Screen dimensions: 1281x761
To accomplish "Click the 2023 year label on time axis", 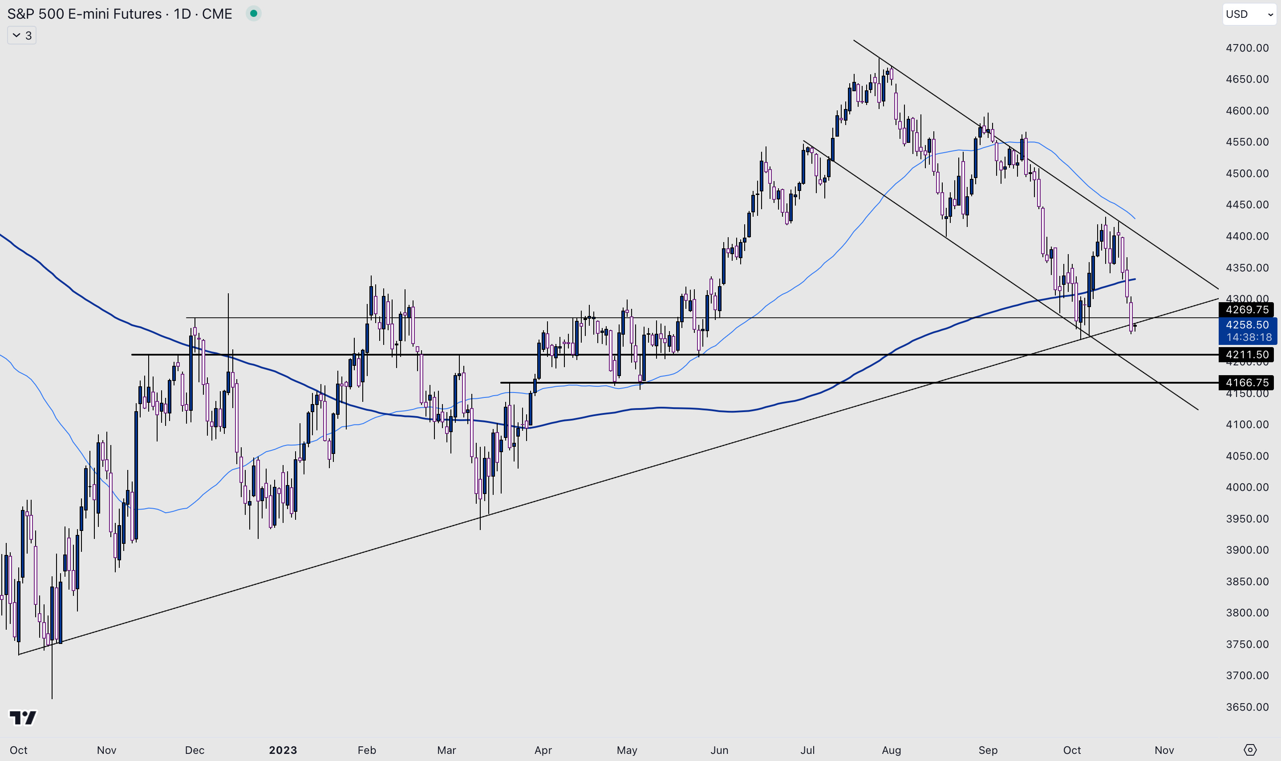I will point(283,750).
